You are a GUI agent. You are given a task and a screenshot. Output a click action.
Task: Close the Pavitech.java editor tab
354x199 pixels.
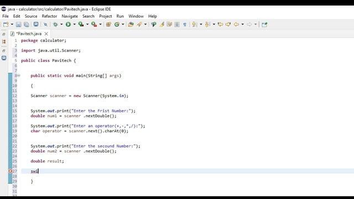tap(46, 34)
